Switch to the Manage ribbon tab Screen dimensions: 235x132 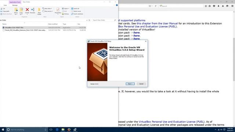coord(15,5)
